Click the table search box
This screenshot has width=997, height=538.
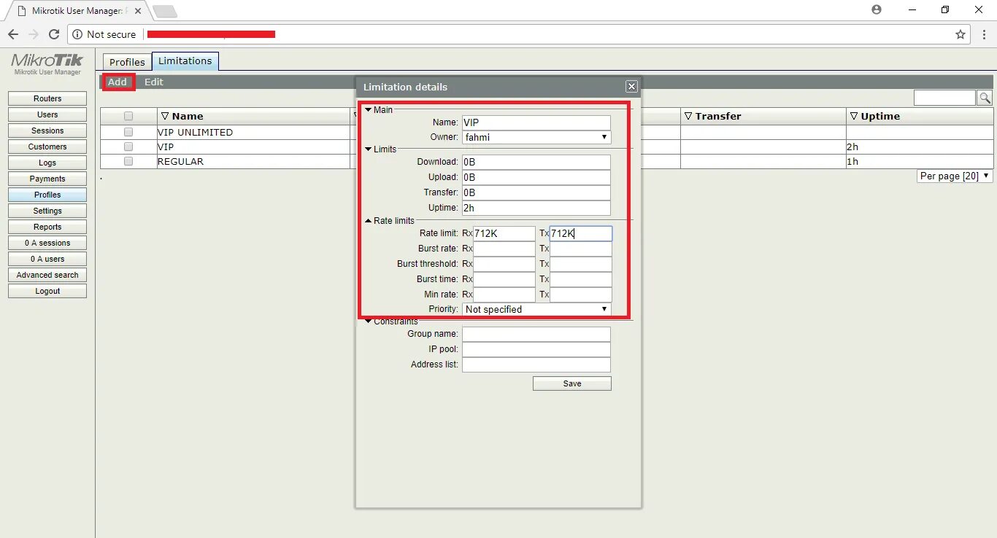pos(944,98)
